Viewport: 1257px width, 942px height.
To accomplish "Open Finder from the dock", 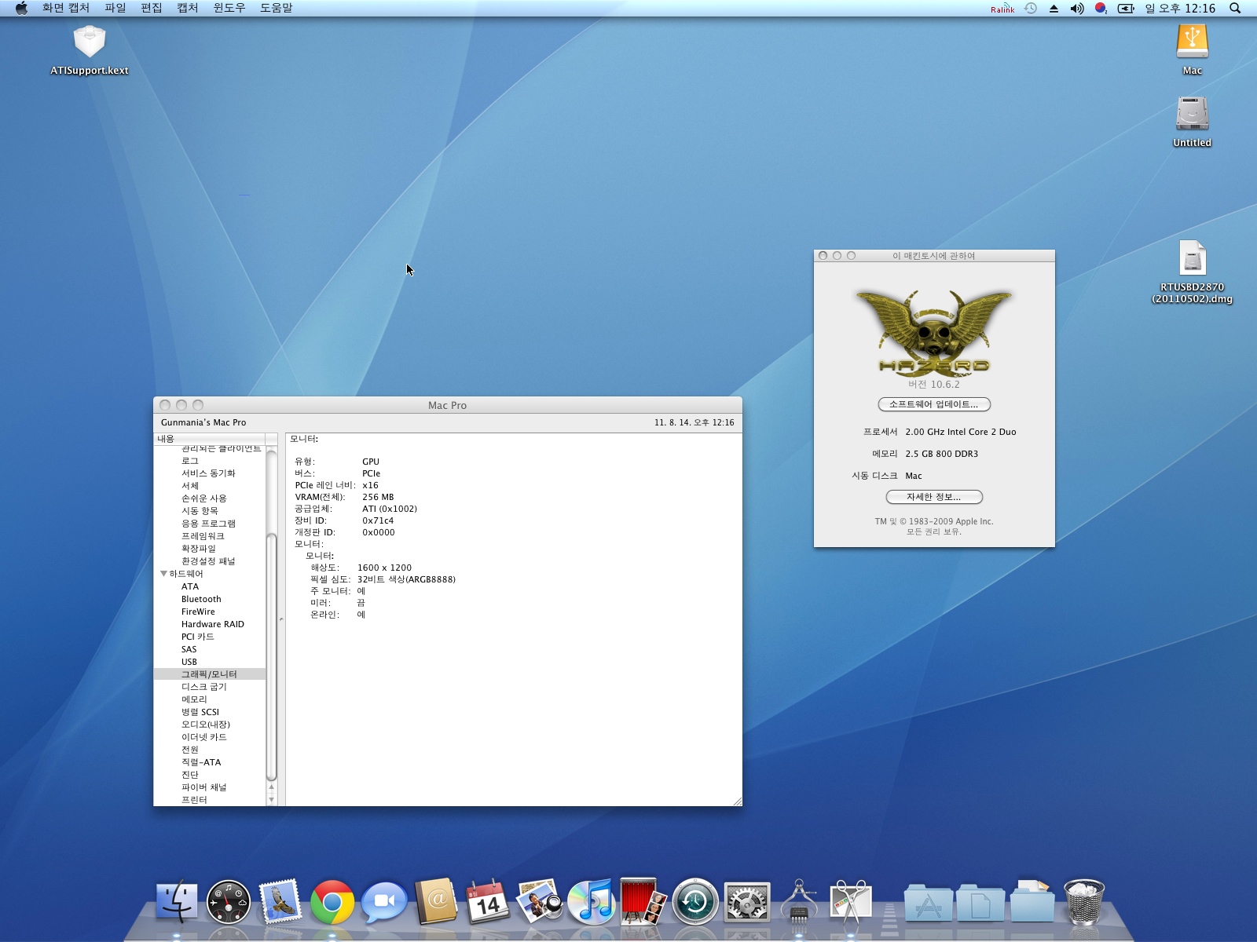I will coord(177,901).
